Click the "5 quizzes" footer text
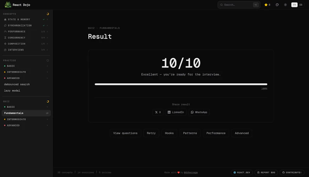309x177 pixels. (105, 172)
